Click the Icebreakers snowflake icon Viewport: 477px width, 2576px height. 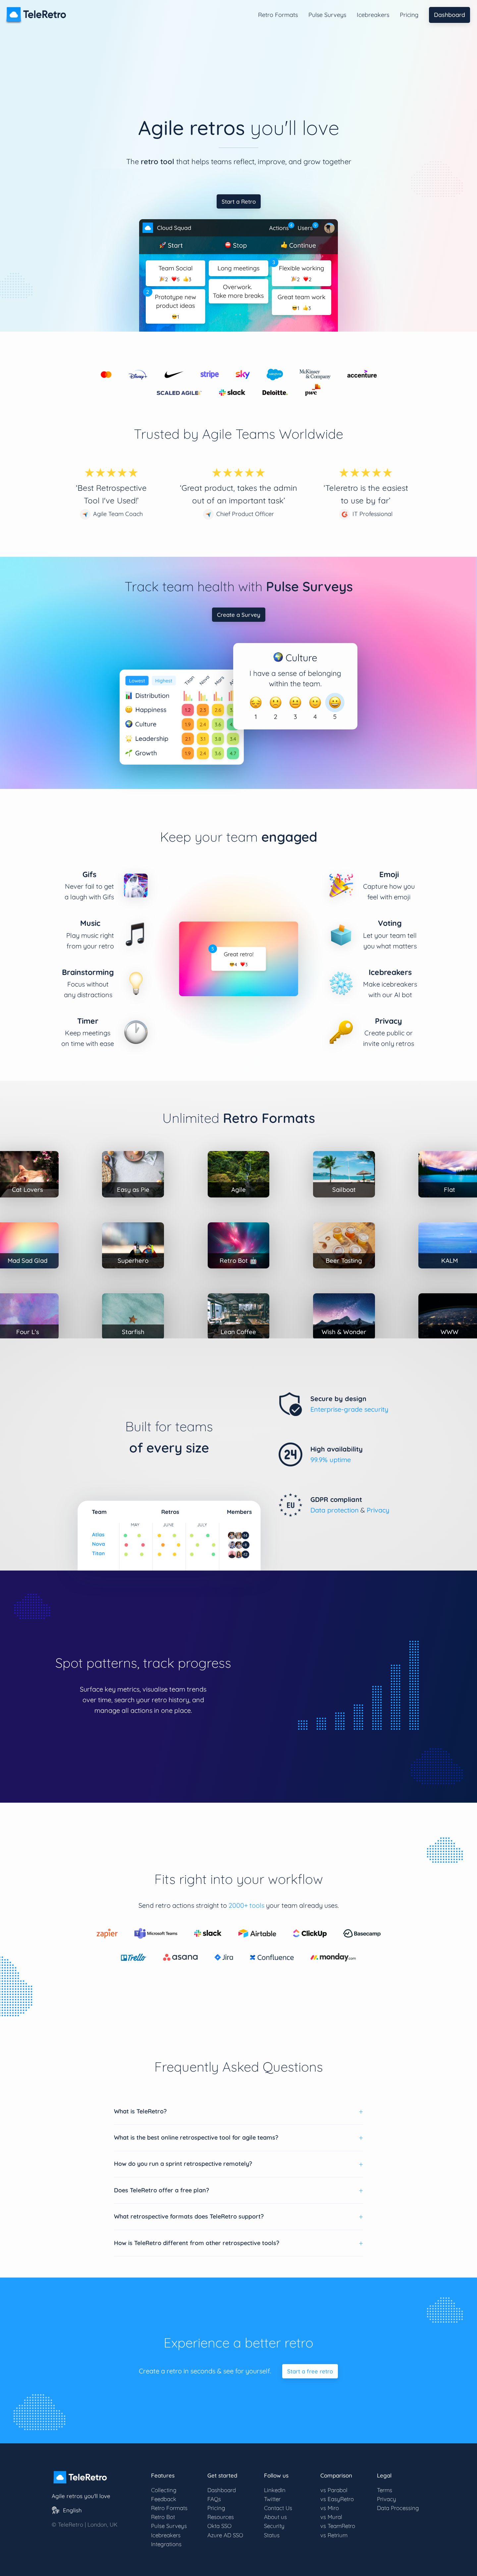[x=341, y=983]
